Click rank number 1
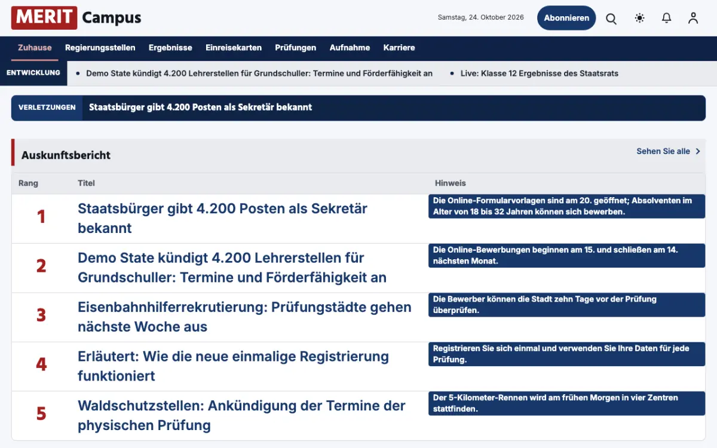This screenshot has height=448, width=717. coord(41,216)
